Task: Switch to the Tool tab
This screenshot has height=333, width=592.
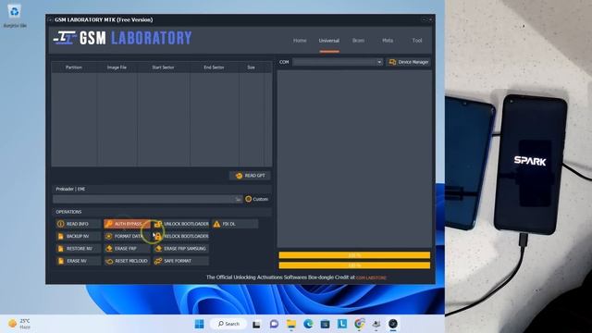Action: pos(417,41)
